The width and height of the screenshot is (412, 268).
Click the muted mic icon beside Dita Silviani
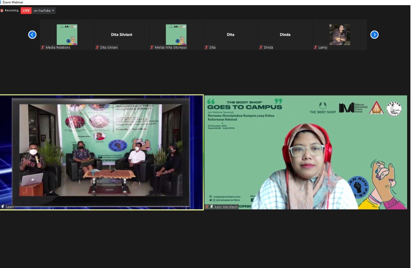tap(97, 47)
